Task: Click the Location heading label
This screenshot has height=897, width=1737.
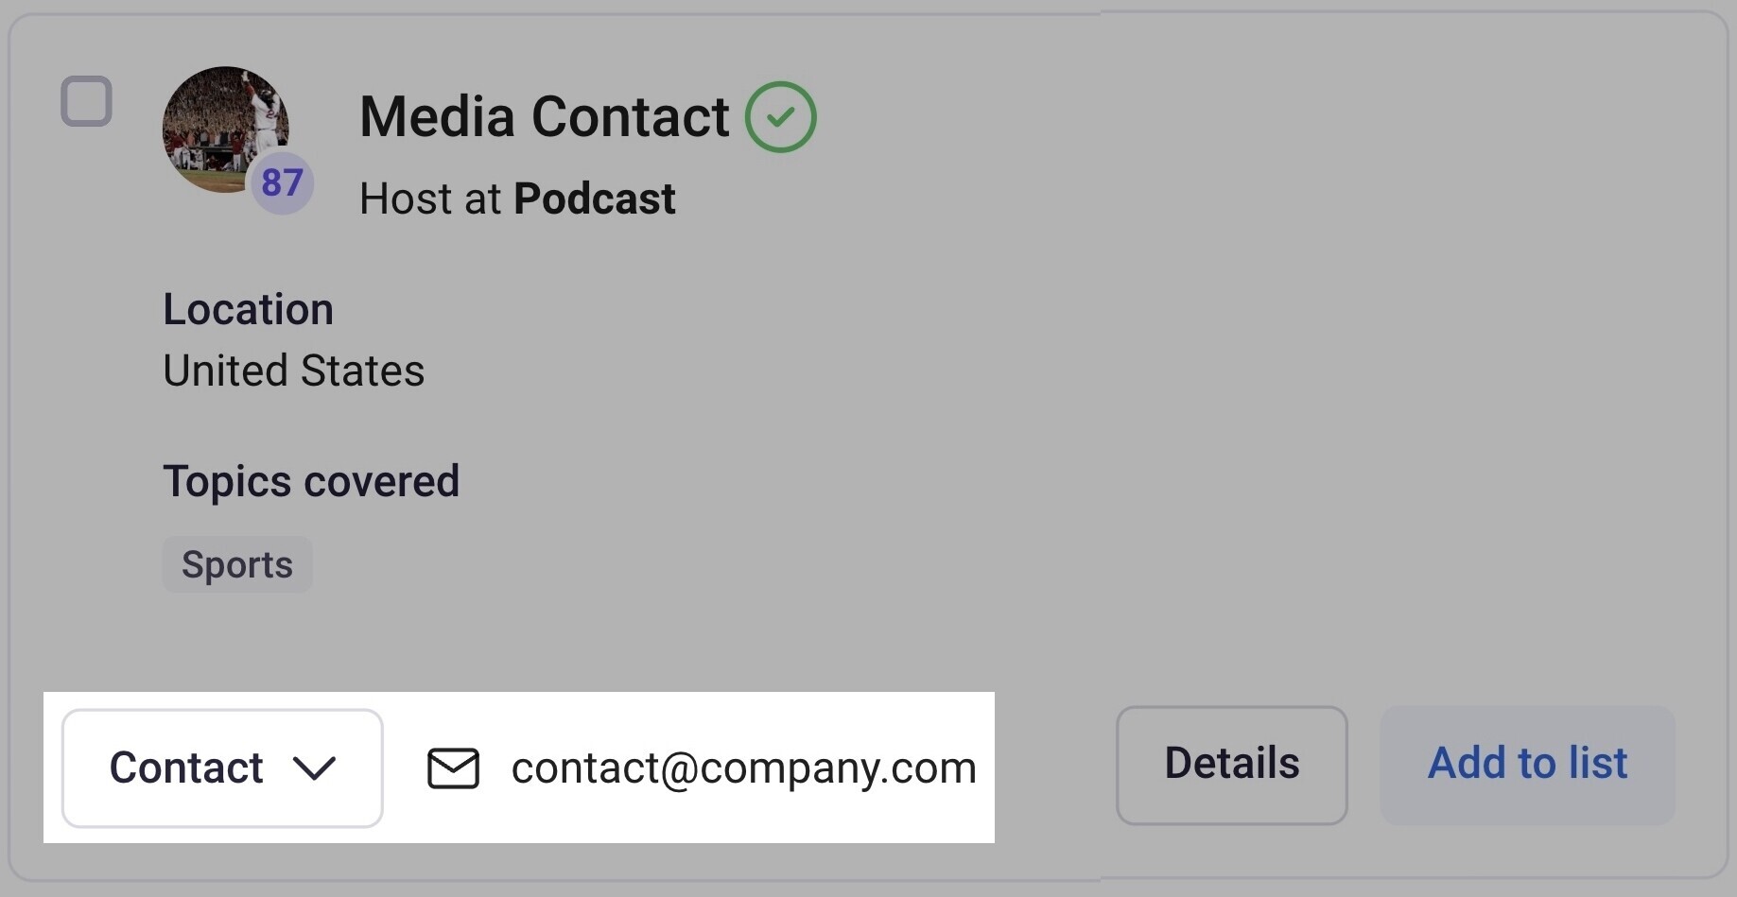Action: [248, 309]
